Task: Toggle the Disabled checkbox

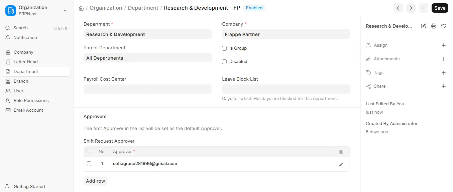Action: (x=224, y=62)
